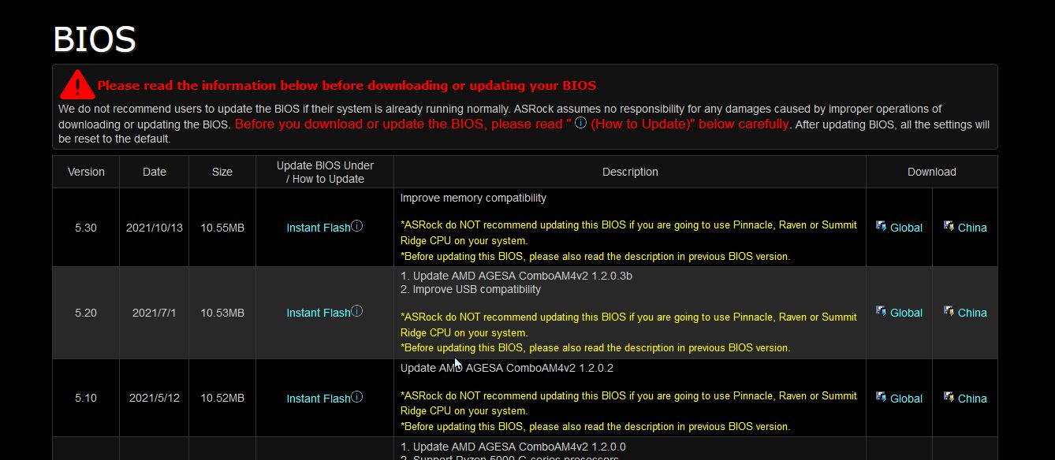Select version cell 5.10

pyautogui.click(x=86, y=398)
